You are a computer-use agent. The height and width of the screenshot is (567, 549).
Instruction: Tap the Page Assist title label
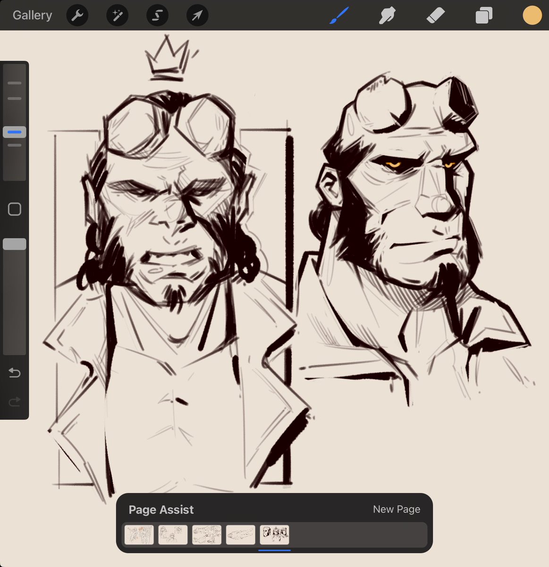click(x=161, y=510)
